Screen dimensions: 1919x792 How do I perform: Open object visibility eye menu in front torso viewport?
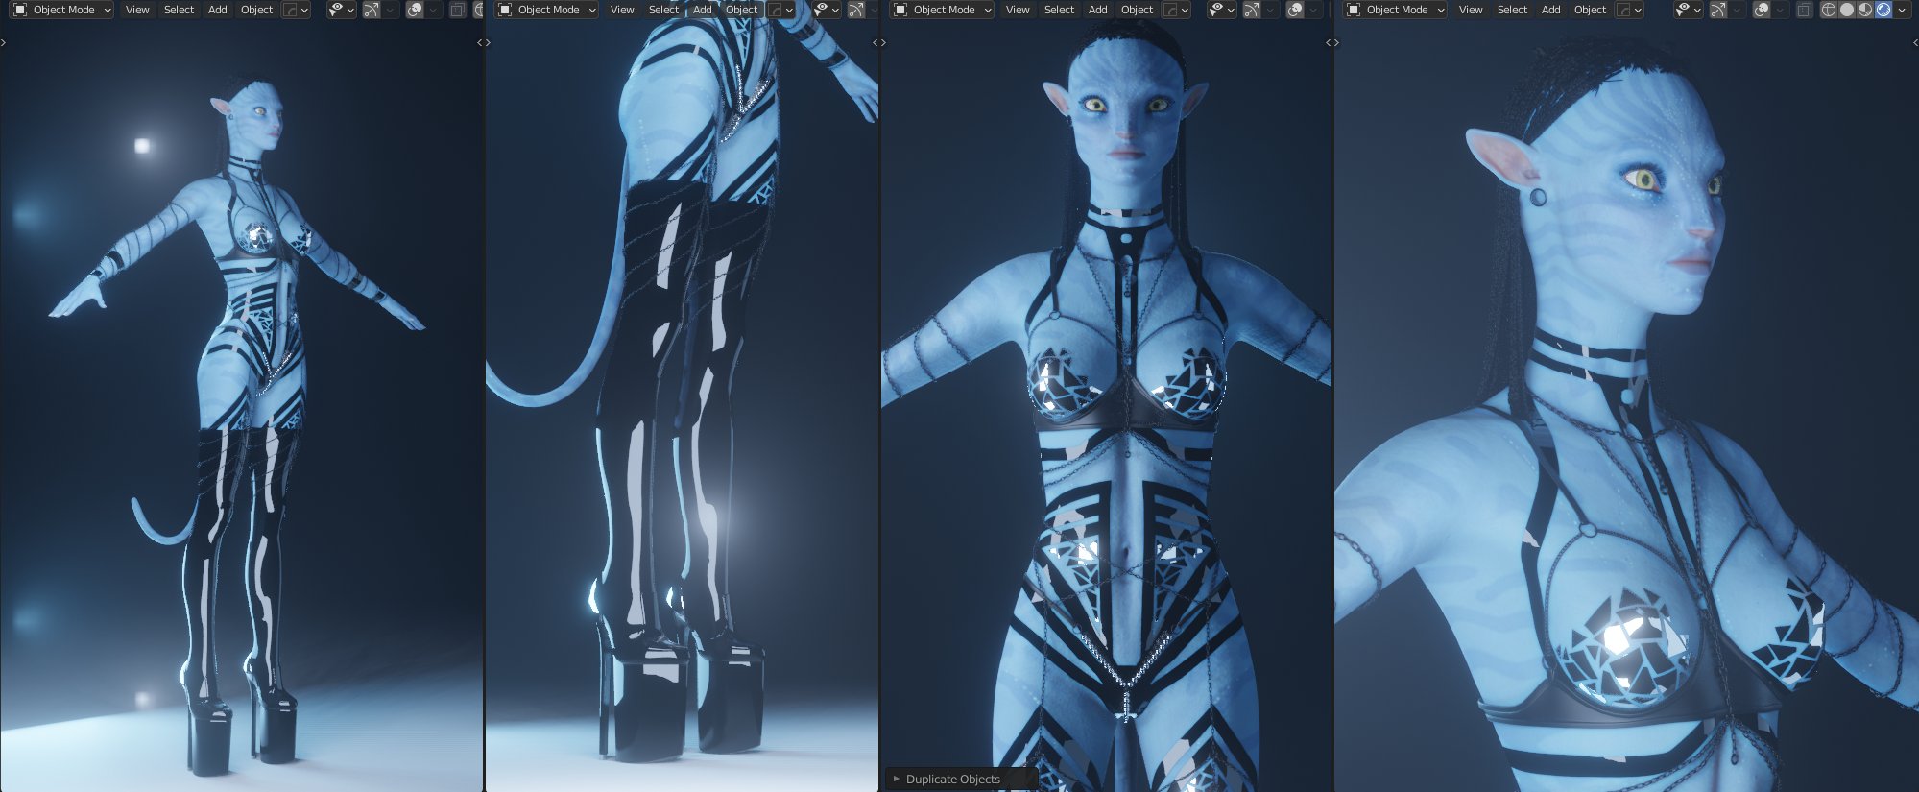coord(1222,10)
